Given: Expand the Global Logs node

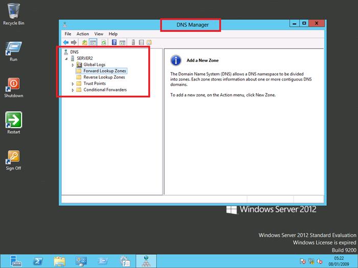Looking at the screenshot, I should coord(73,65).
